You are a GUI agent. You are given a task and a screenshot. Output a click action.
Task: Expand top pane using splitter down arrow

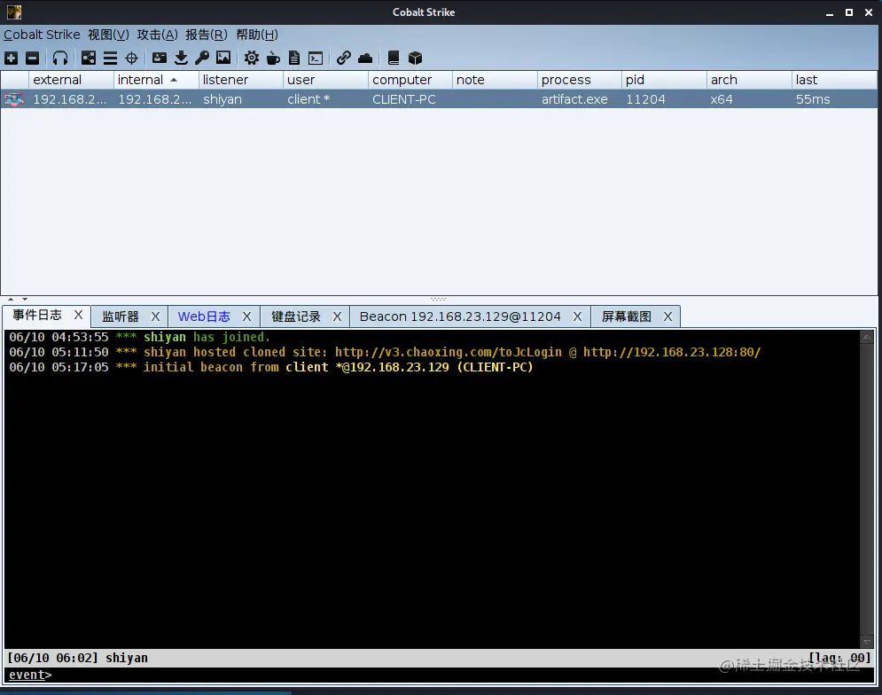pos(25,300)
